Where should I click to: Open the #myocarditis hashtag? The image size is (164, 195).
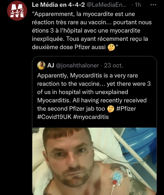point(91,117)
